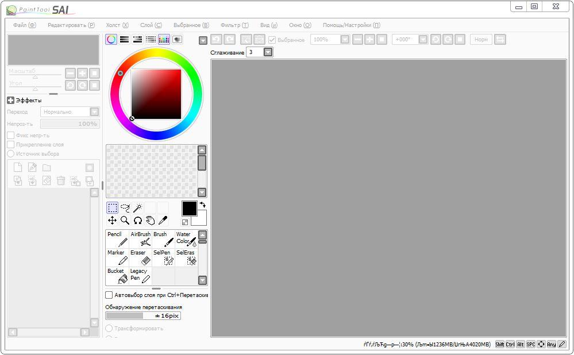This screenshot has width=574, height=355.
Task: Toggle the Ctrl key status indicator
Action: pos(510,345)
